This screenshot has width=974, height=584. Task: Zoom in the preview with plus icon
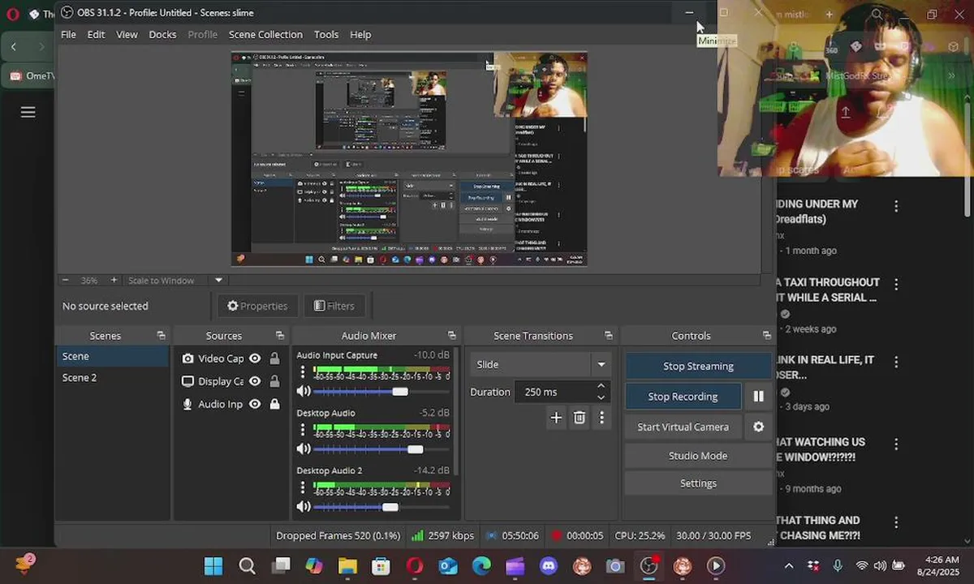(114, 280)
